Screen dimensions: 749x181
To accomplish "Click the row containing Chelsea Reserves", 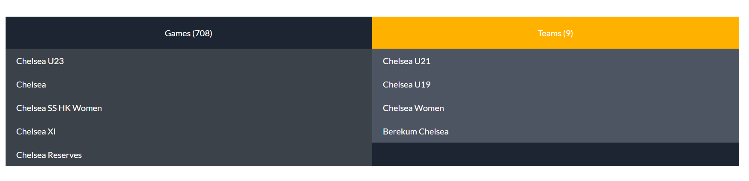I will tap(188, 155).
